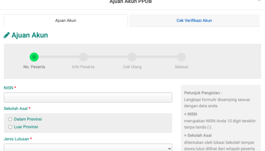265x151 pixels.
Task: Click the Ajuan Akun PPDB dialog title
Action: [131, 2]
